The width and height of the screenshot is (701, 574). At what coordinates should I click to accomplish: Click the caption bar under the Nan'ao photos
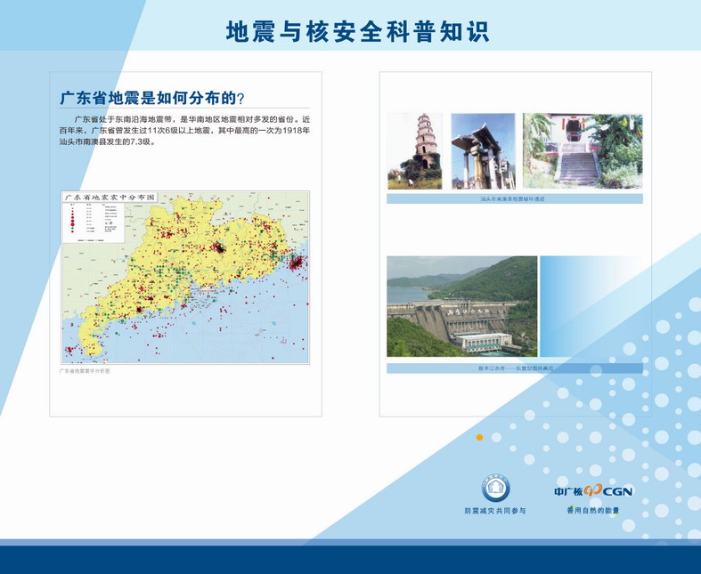pos(514,199)
